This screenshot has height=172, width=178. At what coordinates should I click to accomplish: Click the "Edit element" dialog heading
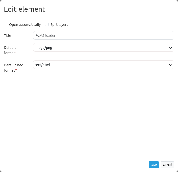pyautogui.click(x=25, y=9)
